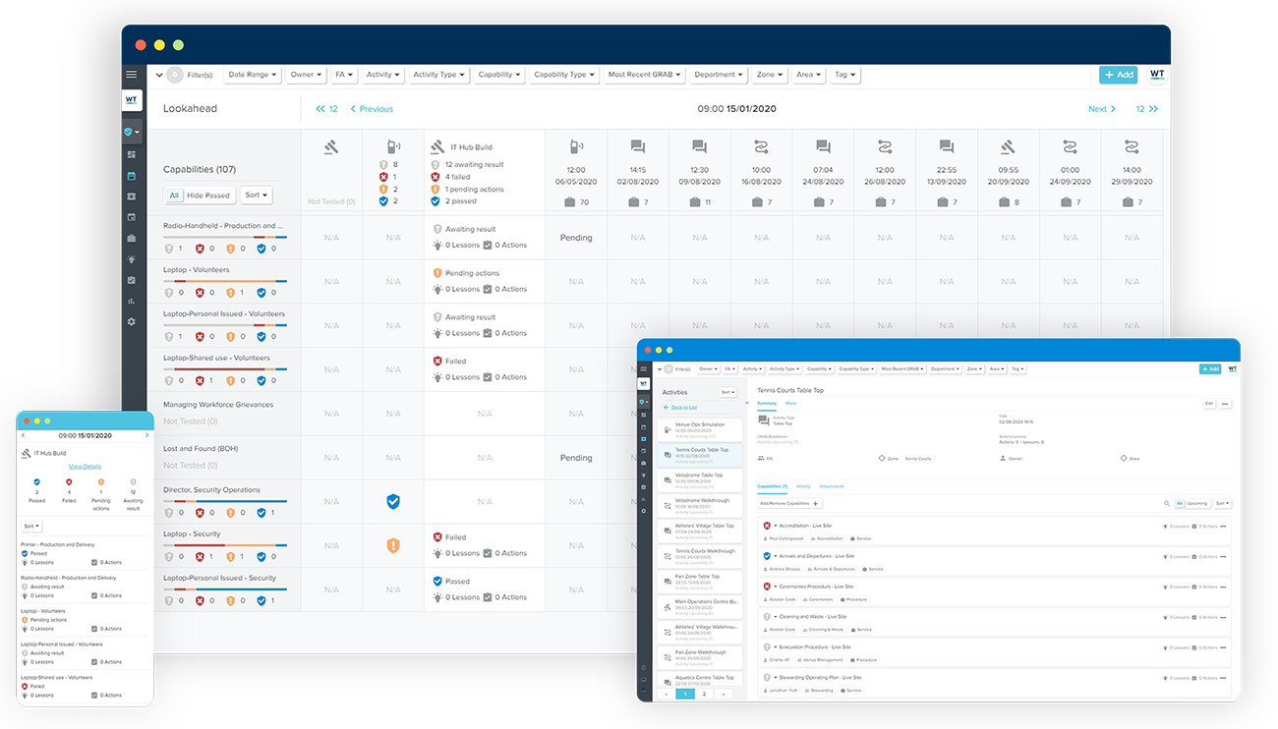Select the blue checkmark shield for Director, Security Operations

pos(392,501)
